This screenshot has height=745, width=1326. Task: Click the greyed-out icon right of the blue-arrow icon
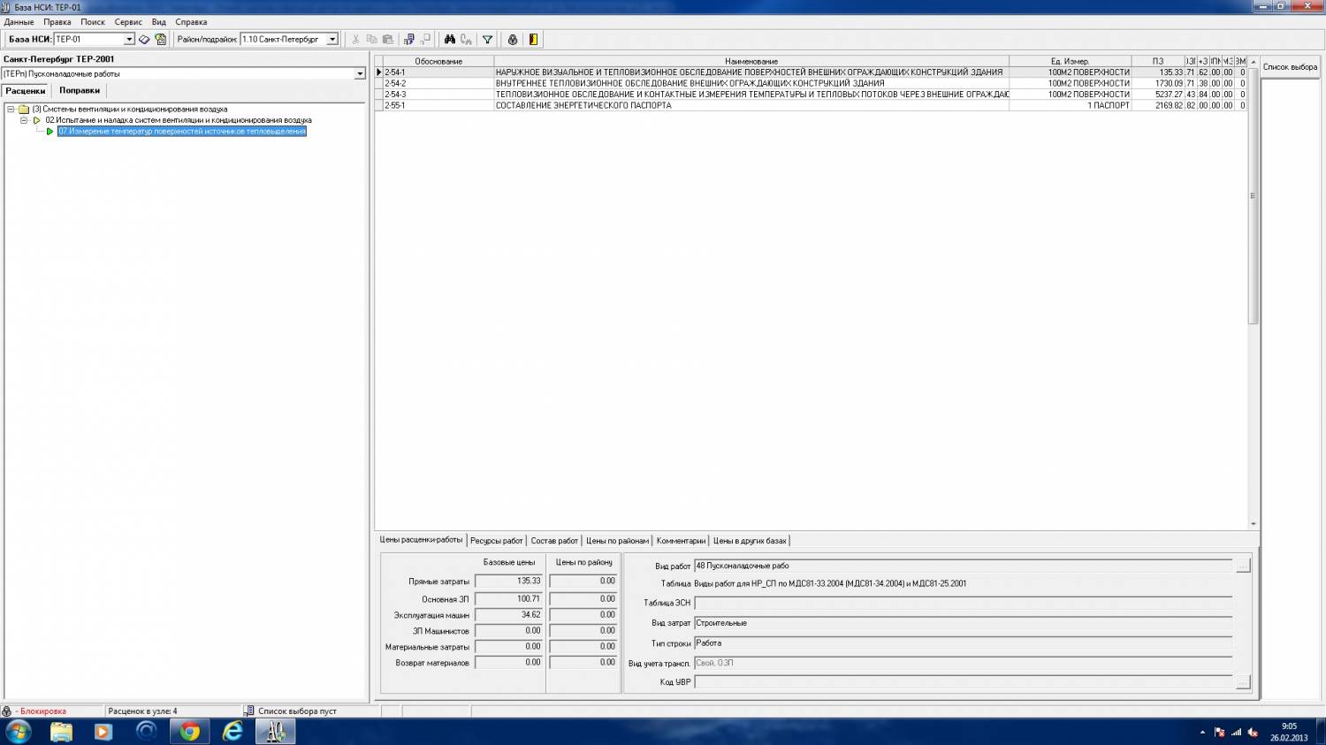pyautogui.click(x=425, y=40)
